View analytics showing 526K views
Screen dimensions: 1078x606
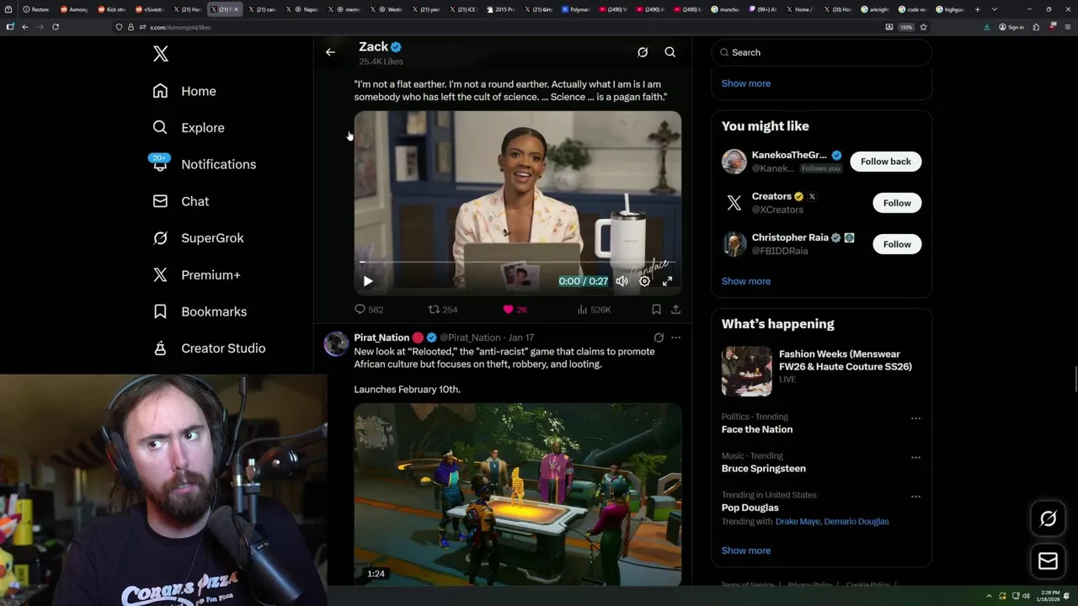[x=594, y=310]
